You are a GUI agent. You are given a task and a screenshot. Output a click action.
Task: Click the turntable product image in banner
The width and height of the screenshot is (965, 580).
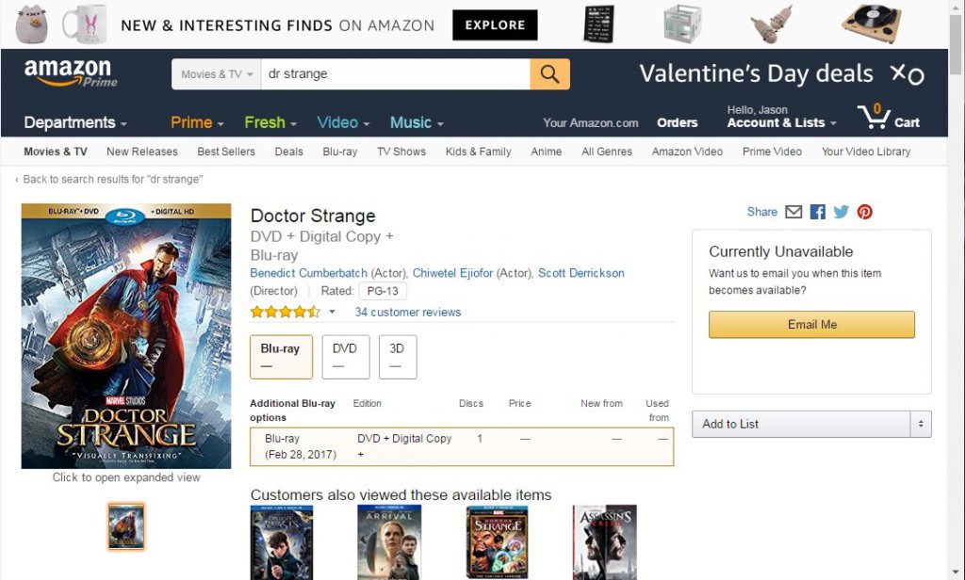click(871, 24)
